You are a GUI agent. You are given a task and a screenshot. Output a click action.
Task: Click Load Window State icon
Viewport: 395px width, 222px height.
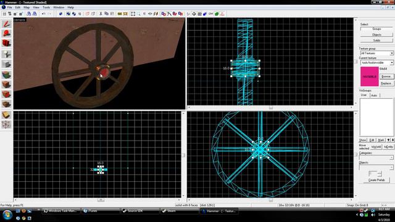pyautogui.click(x=29, y=14)
